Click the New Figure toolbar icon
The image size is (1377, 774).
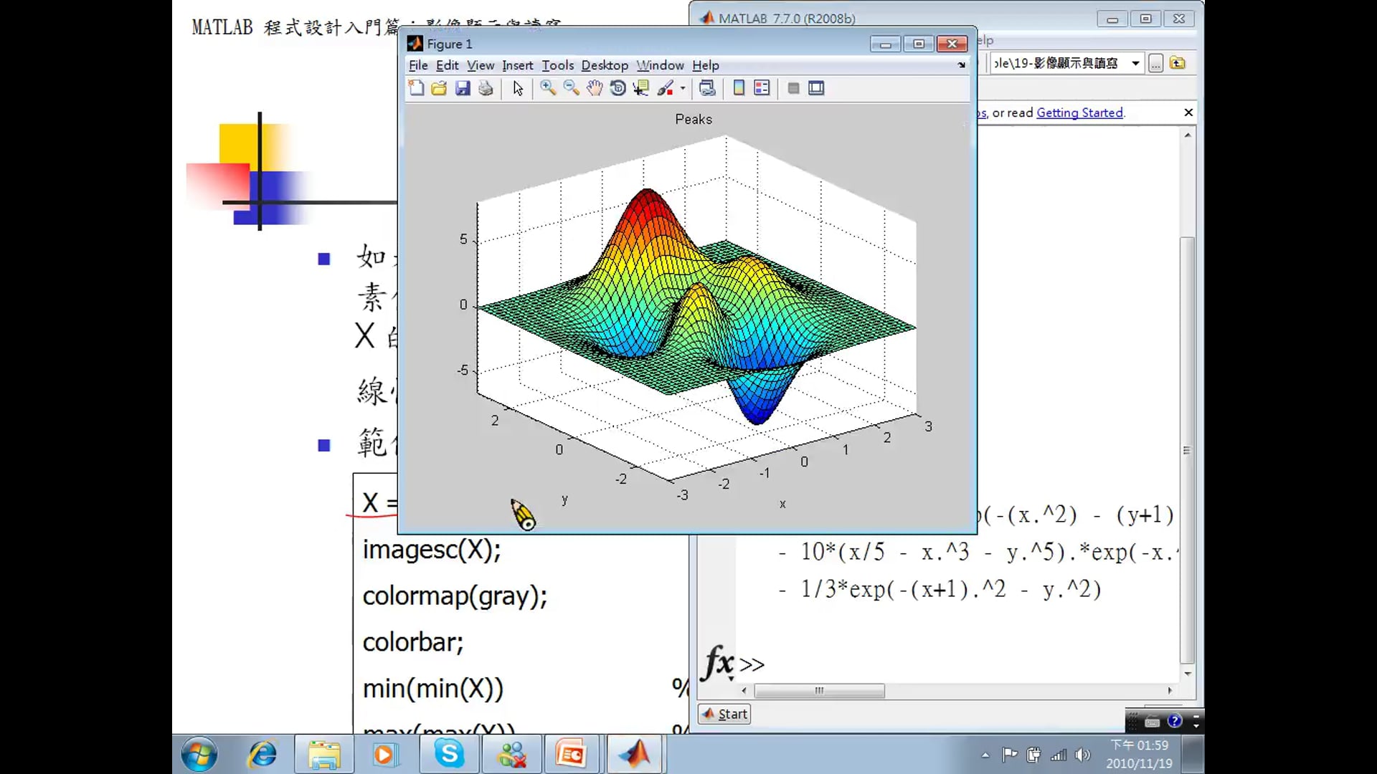coord(416,88)
